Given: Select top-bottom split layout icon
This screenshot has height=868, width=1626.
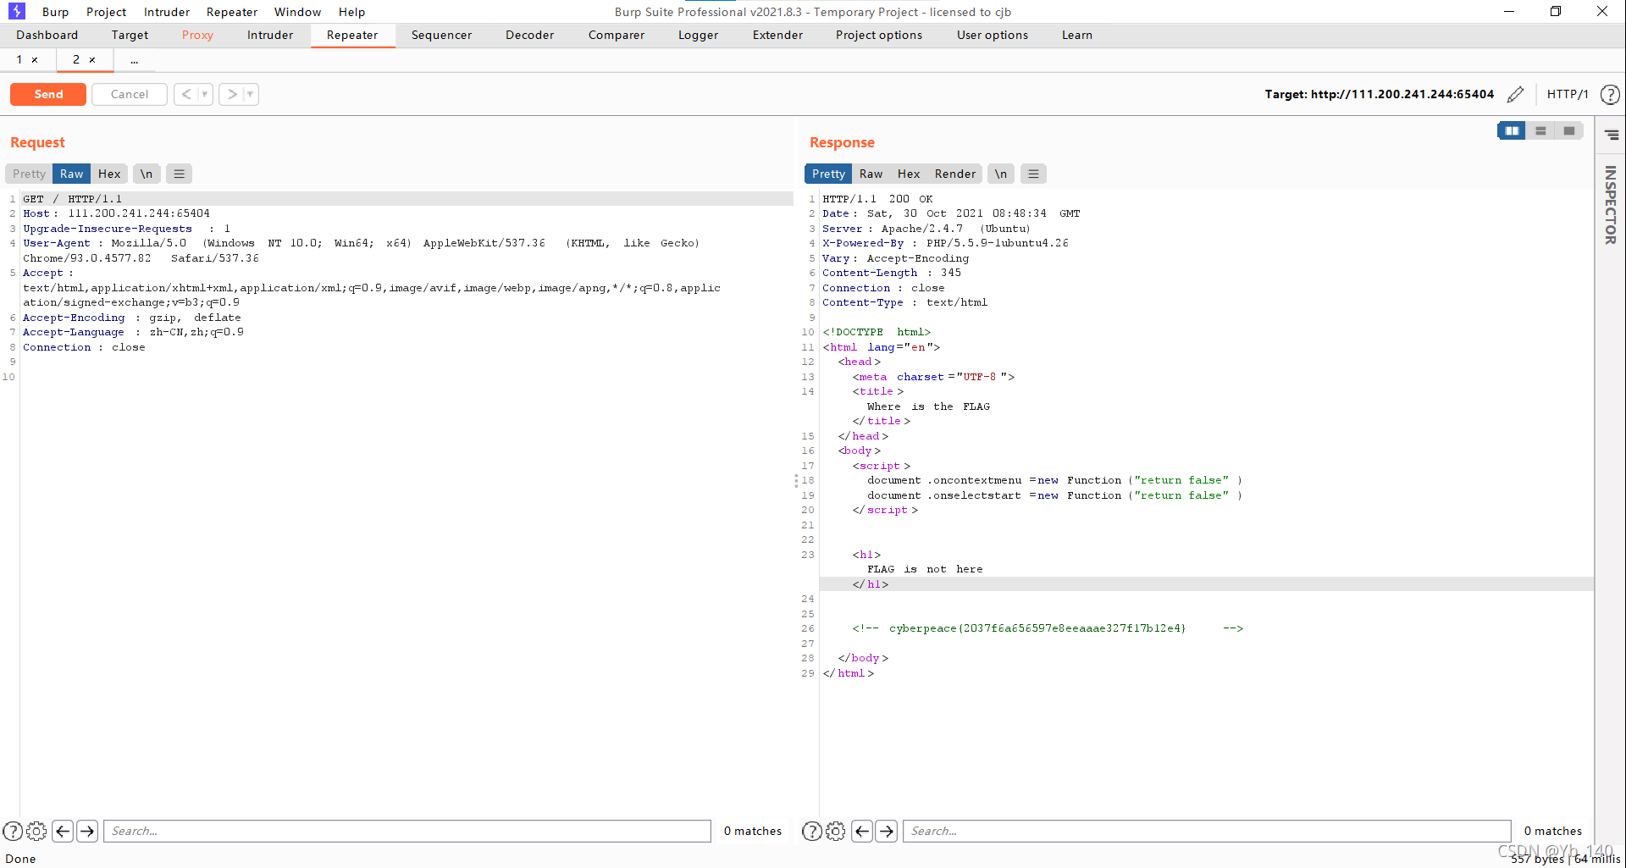Looking at the screenshot, I should [1540, 130].
